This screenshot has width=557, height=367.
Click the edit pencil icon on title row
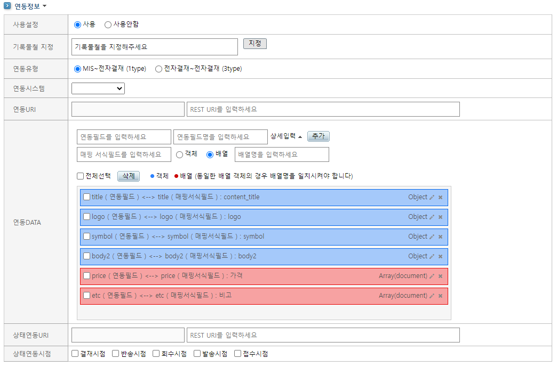coord(432,197)
